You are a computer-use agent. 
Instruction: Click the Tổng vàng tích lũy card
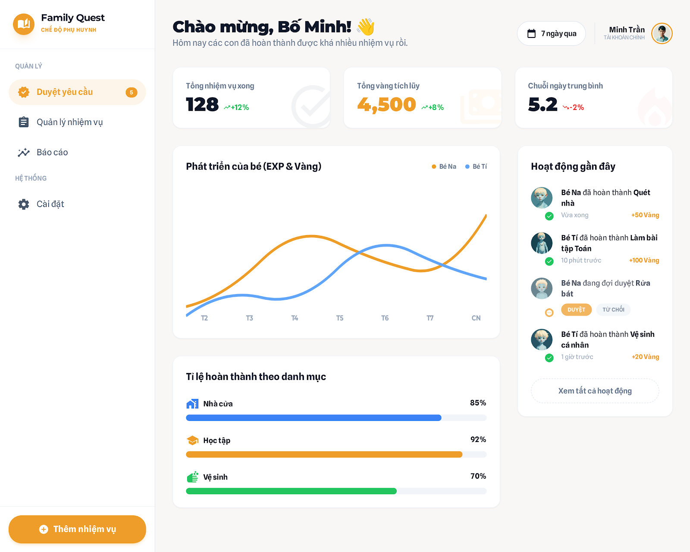pyautogui.click(x=422, y=97)
